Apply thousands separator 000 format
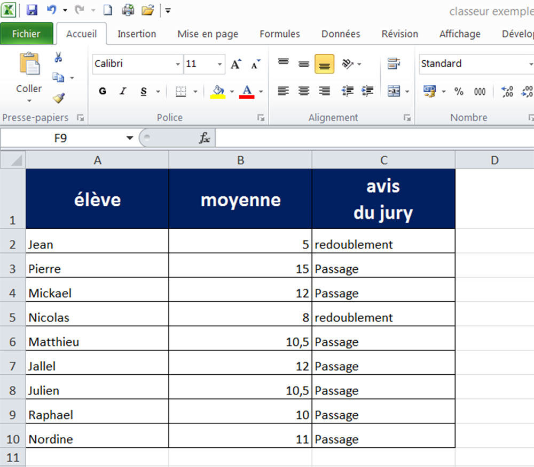The height and width of the screenshot is (467, 534). (480, 92)
